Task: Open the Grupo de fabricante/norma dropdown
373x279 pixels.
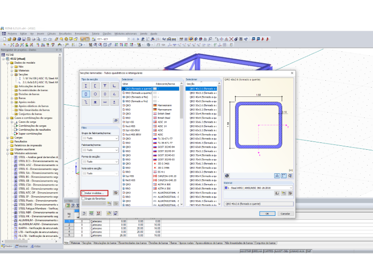Action: coord(100,139)
